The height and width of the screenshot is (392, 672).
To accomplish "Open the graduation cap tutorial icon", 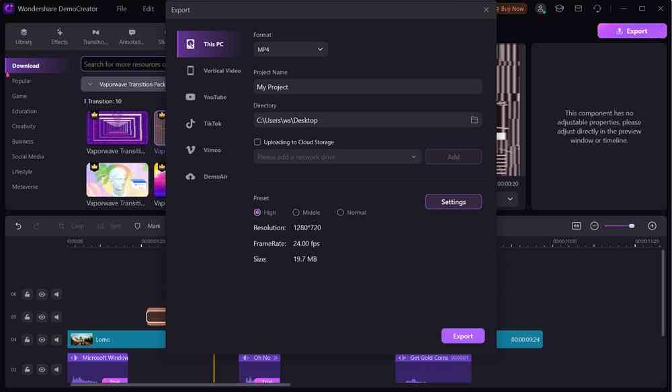I will pyautogui.click(x=559, y=9).
